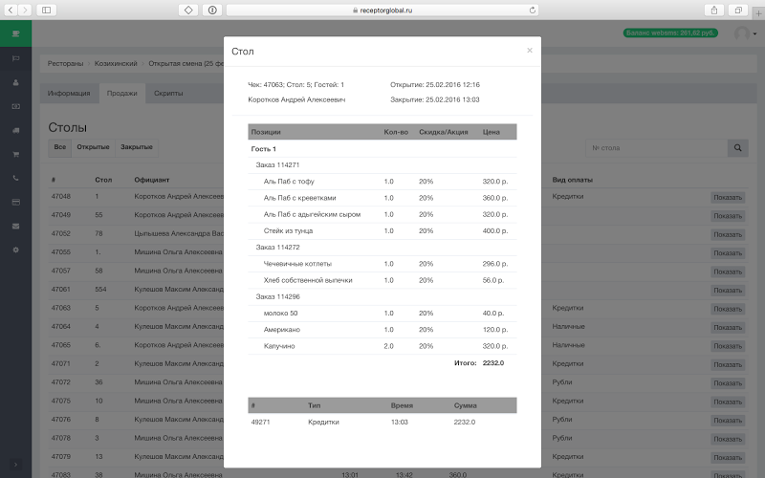Expand the sidebar with bottom chevron
This screenshot has width=765, height=478.
(15, 465)
